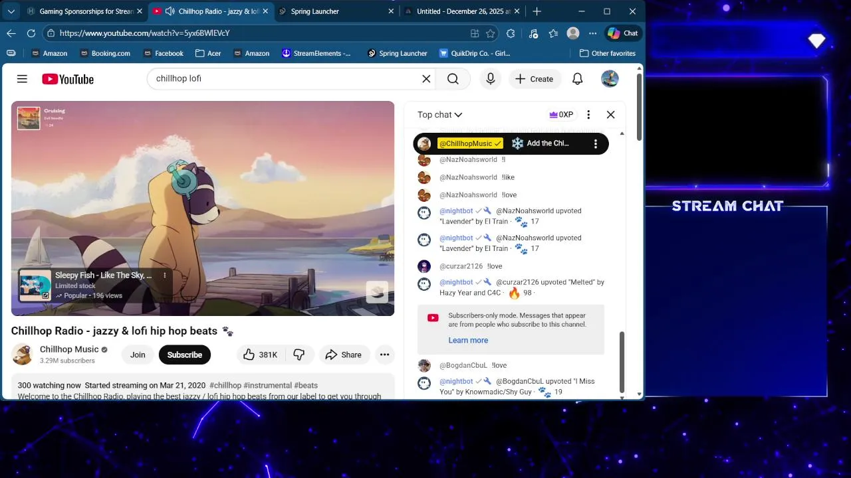Expand the tab actions dropdown
This screenshot has height=478, width=851.
click(x=11, y=11)
